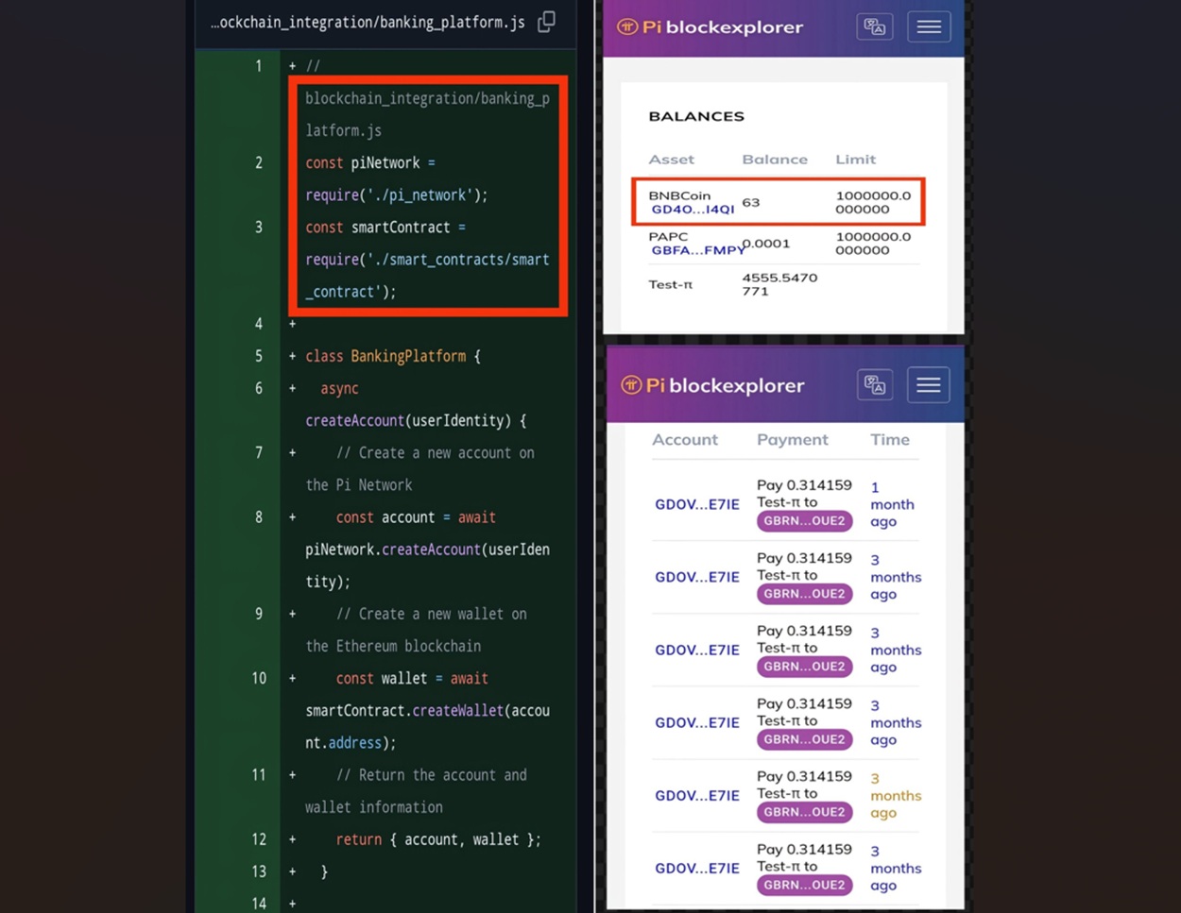This screenshot has height=913, width=1181.
Task: Click line number 12 in diff gutter
Action: [259, 839]
